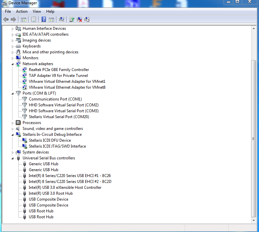Click the Stellaris In-Circuit Debug Interface category icon
The width and height of the screenshot is (259, 232).
(x=18, y=134)
